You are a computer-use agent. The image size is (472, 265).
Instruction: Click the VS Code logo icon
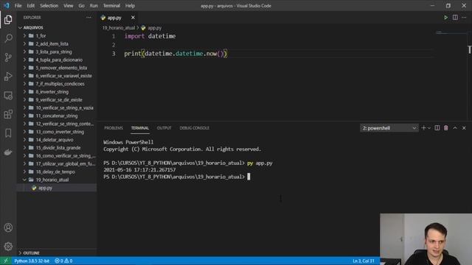point(7,5)
